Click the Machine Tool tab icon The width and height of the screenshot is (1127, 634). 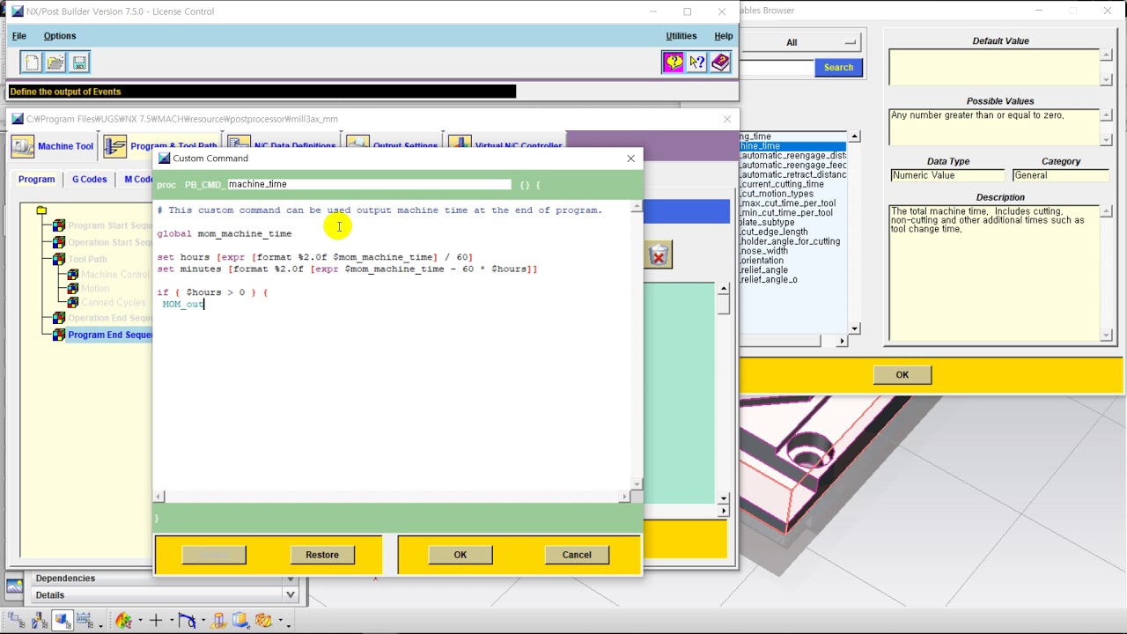coord(23,146)
